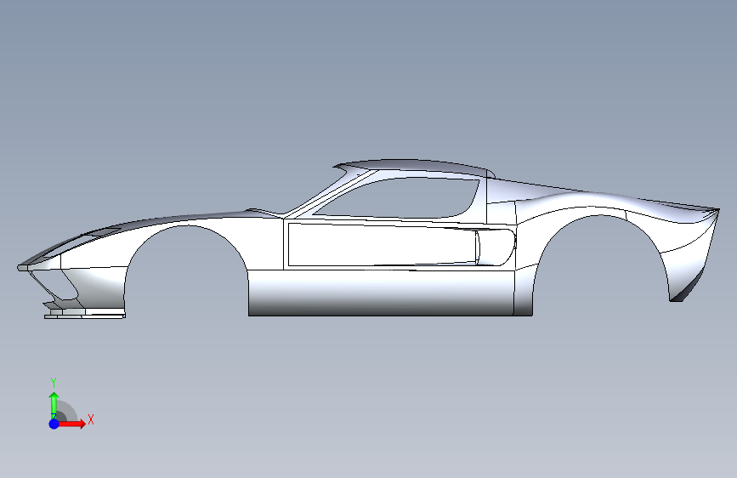Viewport: 737px width, 478px height.
Task: Click the green Y axis arrow of the triad
Action: pyautogui.click(x=54, y=404)
